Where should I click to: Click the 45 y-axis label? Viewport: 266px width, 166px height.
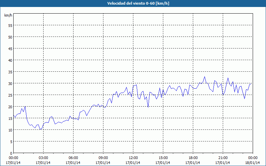(10, 48)
